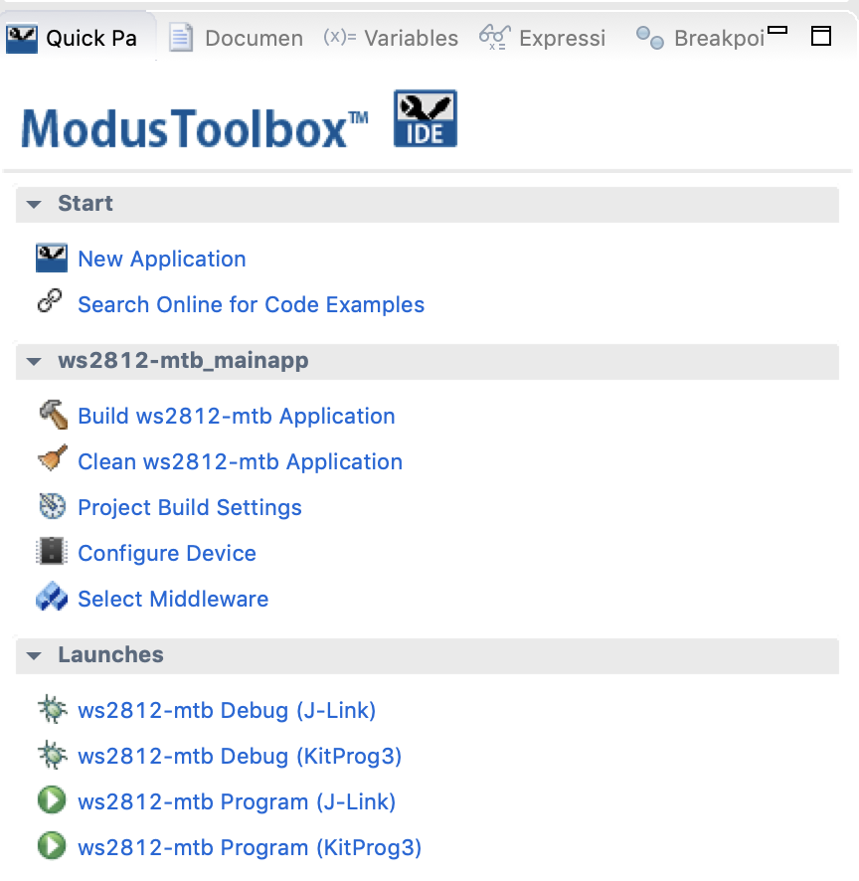This screenshot has height=881, width=859.
Task: Click the hammer Build icon
Action: [54, 415]
